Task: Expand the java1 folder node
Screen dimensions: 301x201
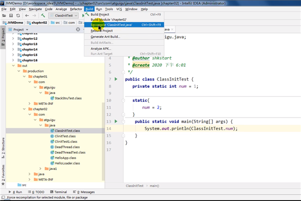Action: (40, 169)
